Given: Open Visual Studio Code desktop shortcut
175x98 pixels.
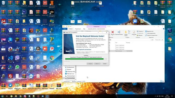Looking at the screenshot, I should (x=10, y=59).
